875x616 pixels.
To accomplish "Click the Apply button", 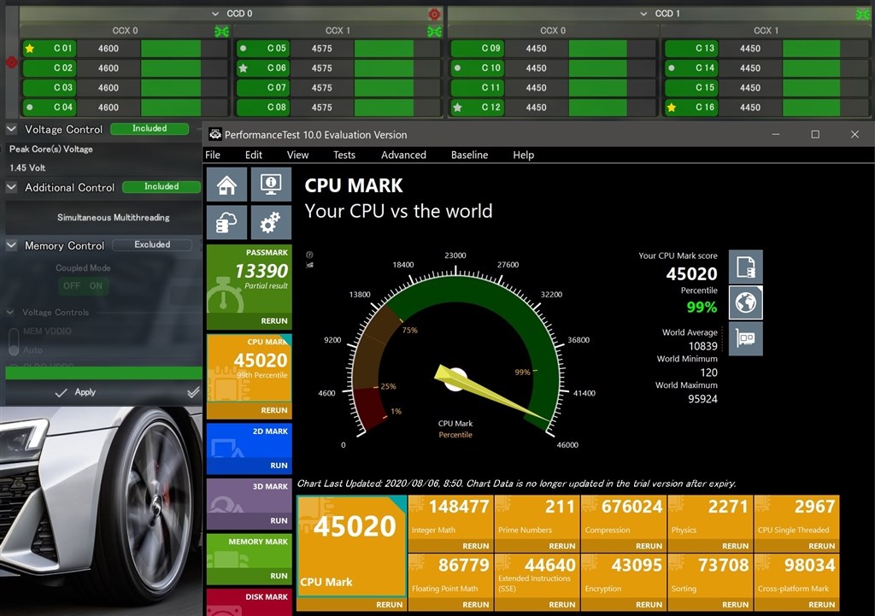I will (76, 392).
